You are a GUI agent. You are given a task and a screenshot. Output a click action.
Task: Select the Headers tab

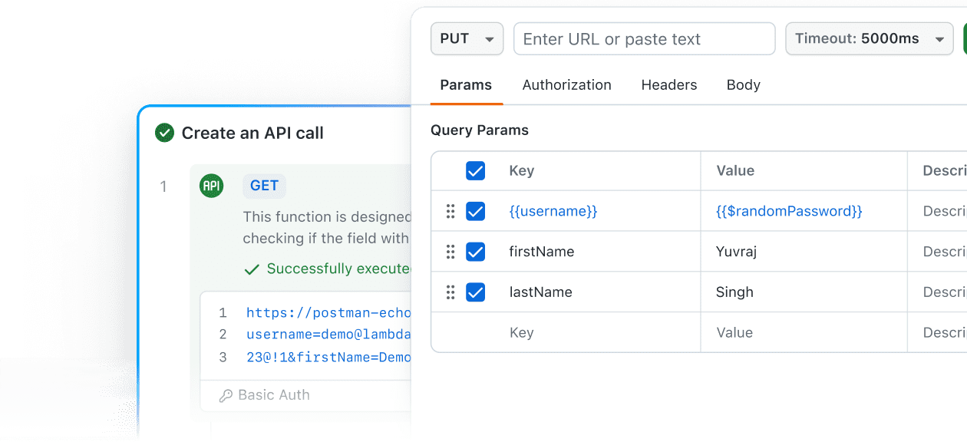(x=668, y=84)
